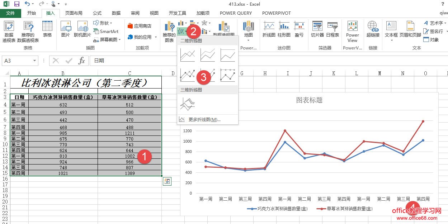Viewport: 448px width, 224px height.
Task: Click the 应用商店 app store button
Action: pos(140,26)
